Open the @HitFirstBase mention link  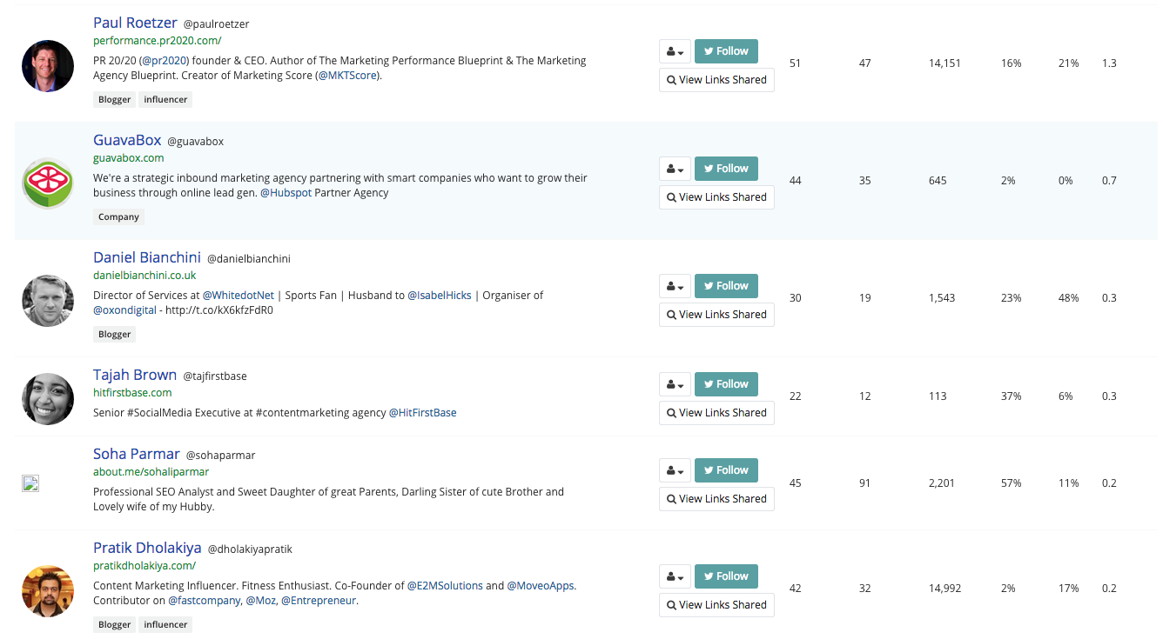pos(422,413)
